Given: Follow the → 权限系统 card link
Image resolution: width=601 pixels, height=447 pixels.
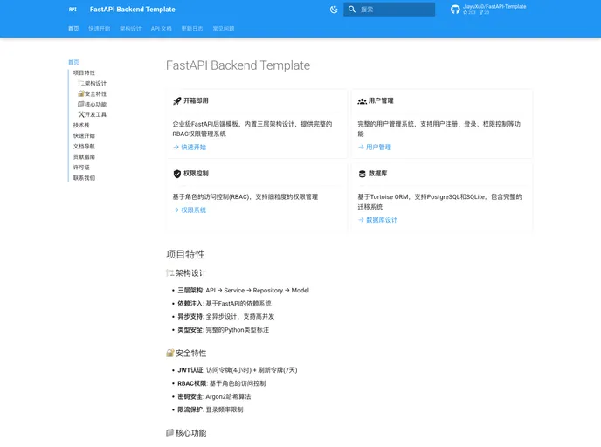Looking at the screenshot, I should (x=190, y=210).
